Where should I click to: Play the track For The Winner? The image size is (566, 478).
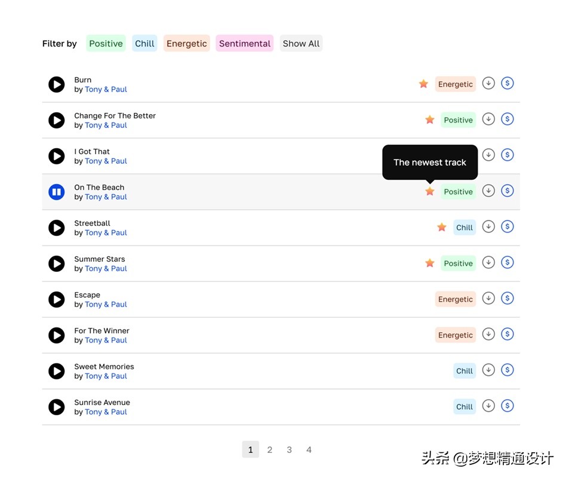point(56,335)
